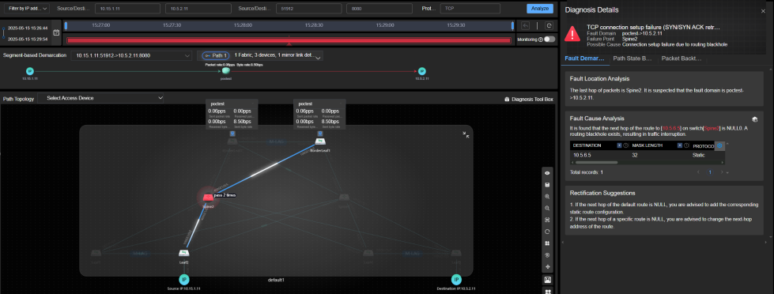The image size is (774, 294).
Task: Click the refresh icon in topology toolbar
Action: pos(547,232)
